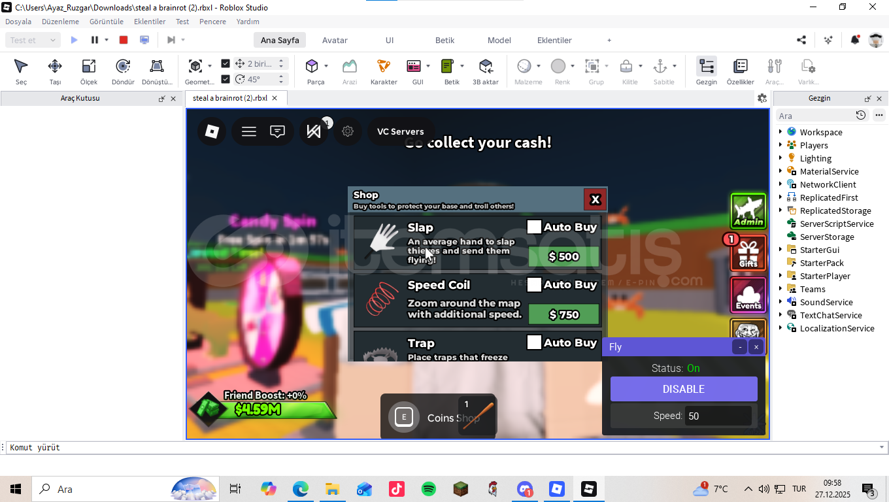This screenshot has width=889, height=502.
Task: Open the in-game hamburger menu
Action: [x=249, y=131]
